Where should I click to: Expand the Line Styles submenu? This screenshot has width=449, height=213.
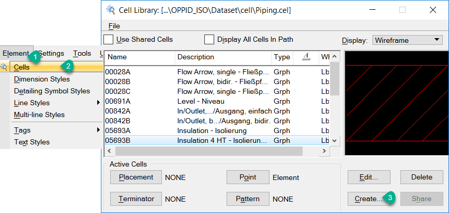[98, 103]
